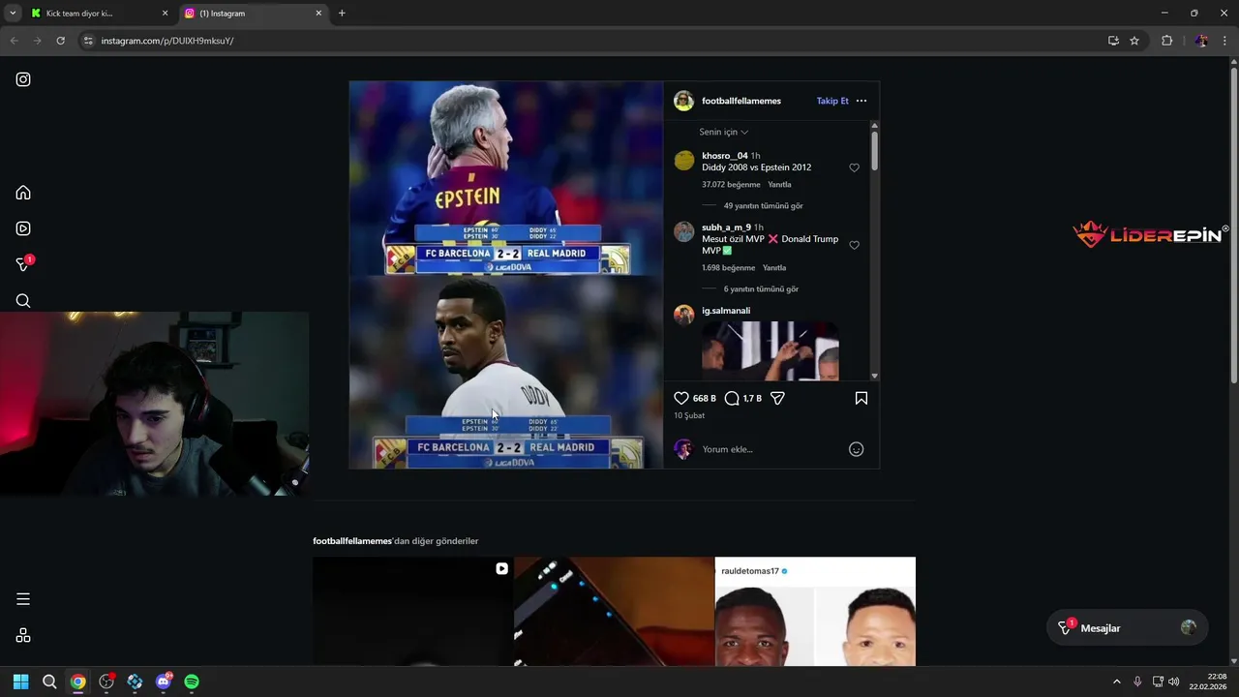Open Instagram logo in left sidebar
This screenshot has width=1239, height=697.
click(23, 79)
